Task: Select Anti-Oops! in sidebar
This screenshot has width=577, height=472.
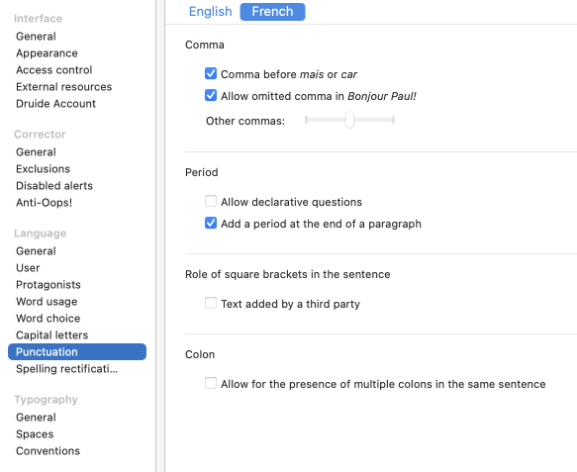Action: [x=45, y=203]
